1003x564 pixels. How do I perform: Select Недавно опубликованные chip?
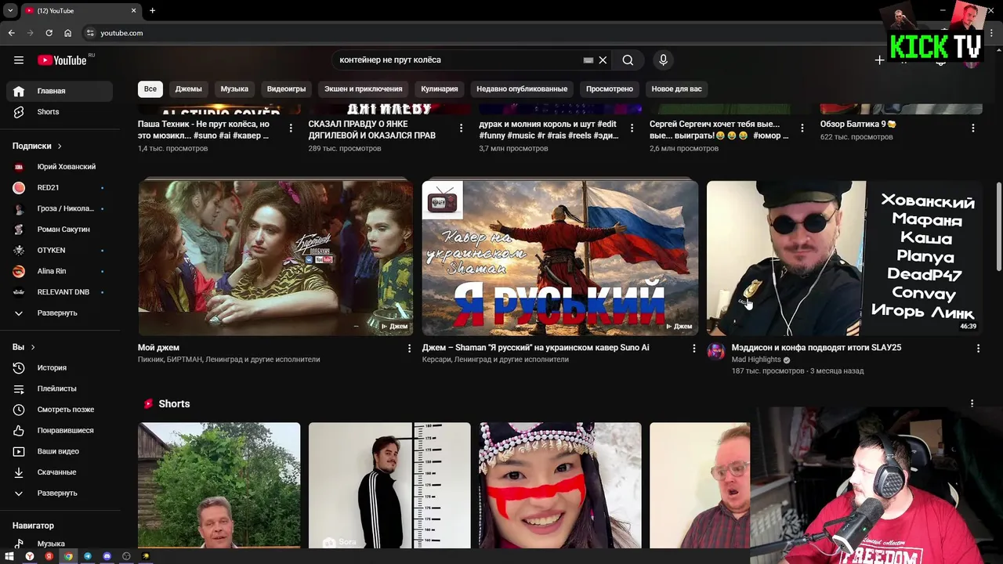tap(522, 89)
